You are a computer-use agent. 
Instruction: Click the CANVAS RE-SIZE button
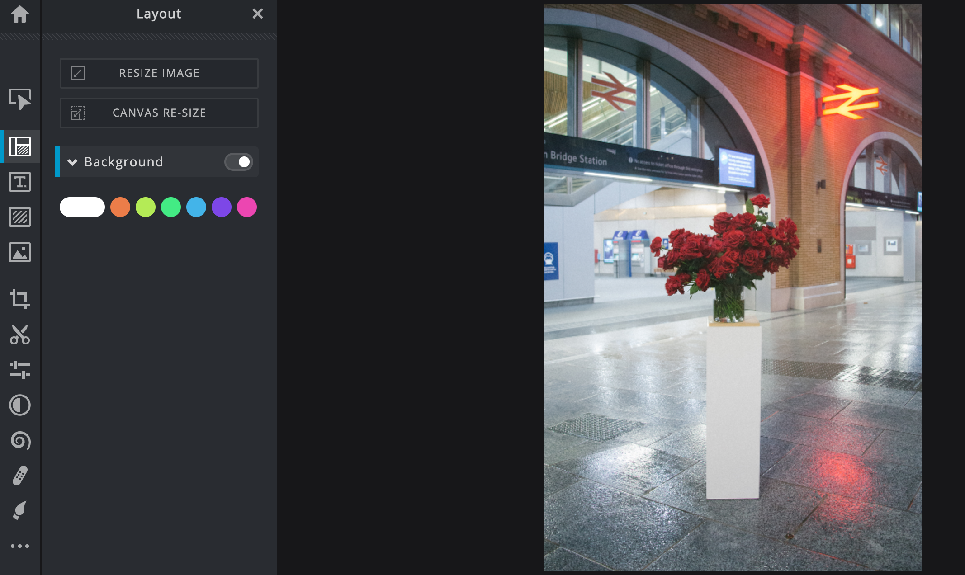[x=159, y=113]
